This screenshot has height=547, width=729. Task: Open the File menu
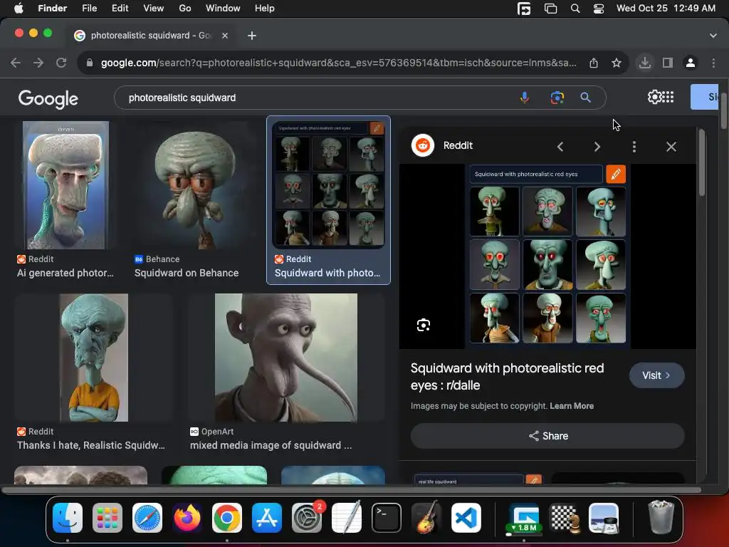[x=89, y=9]
